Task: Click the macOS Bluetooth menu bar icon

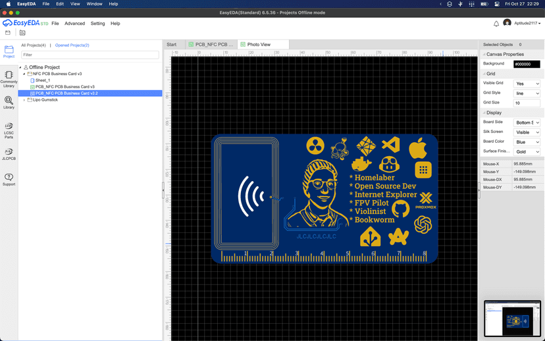Action: pos(460,4)
